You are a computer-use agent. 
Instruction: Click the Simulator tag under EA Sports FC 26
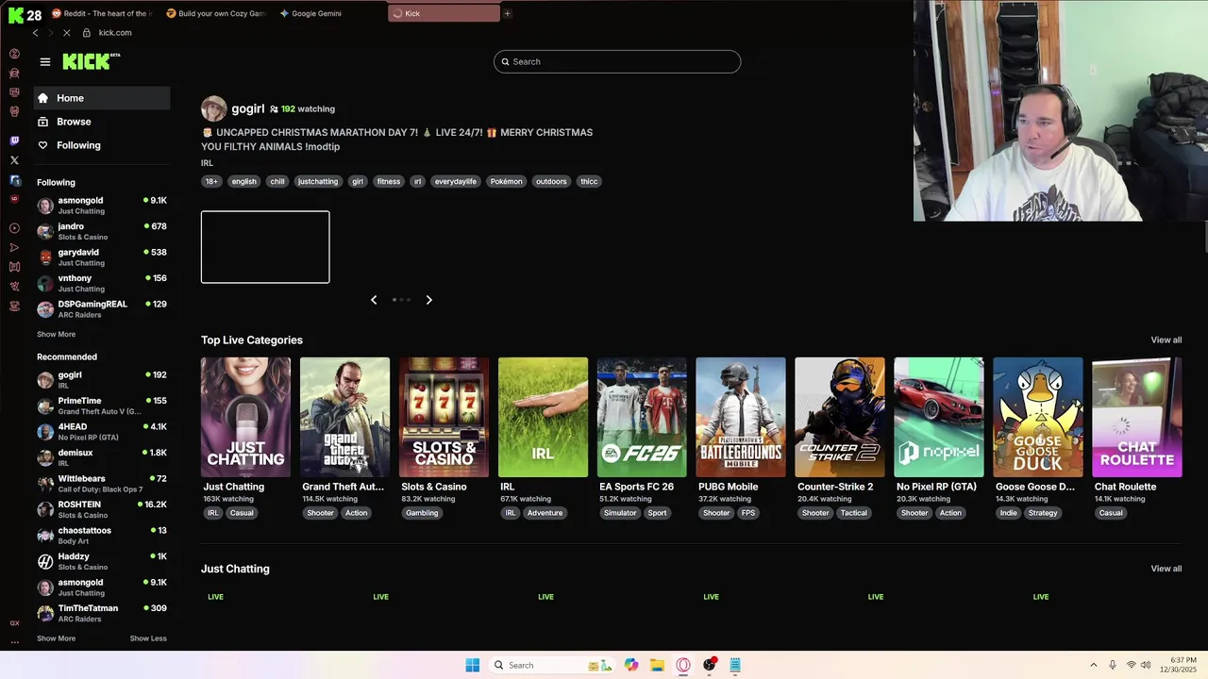(x=620, y=513)
